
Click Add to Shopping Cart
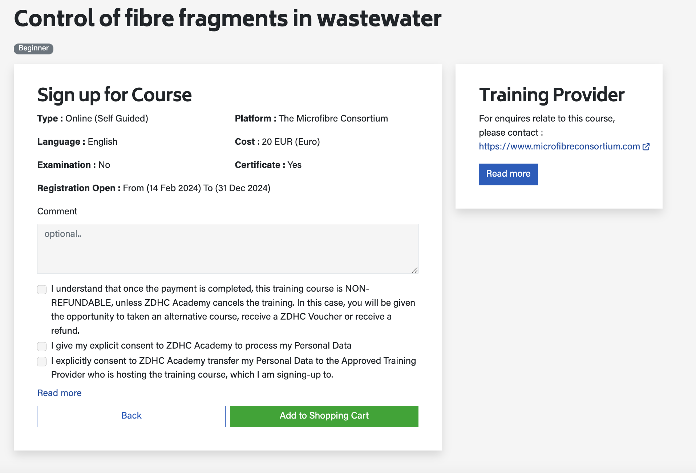[x=324, y=416]
